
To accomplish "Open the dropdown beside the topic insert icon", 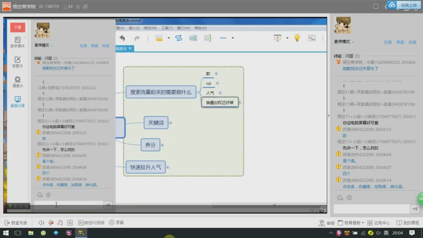I will [169, 38].
